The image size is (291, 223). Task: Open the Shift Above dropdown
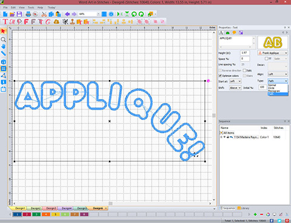235,88
